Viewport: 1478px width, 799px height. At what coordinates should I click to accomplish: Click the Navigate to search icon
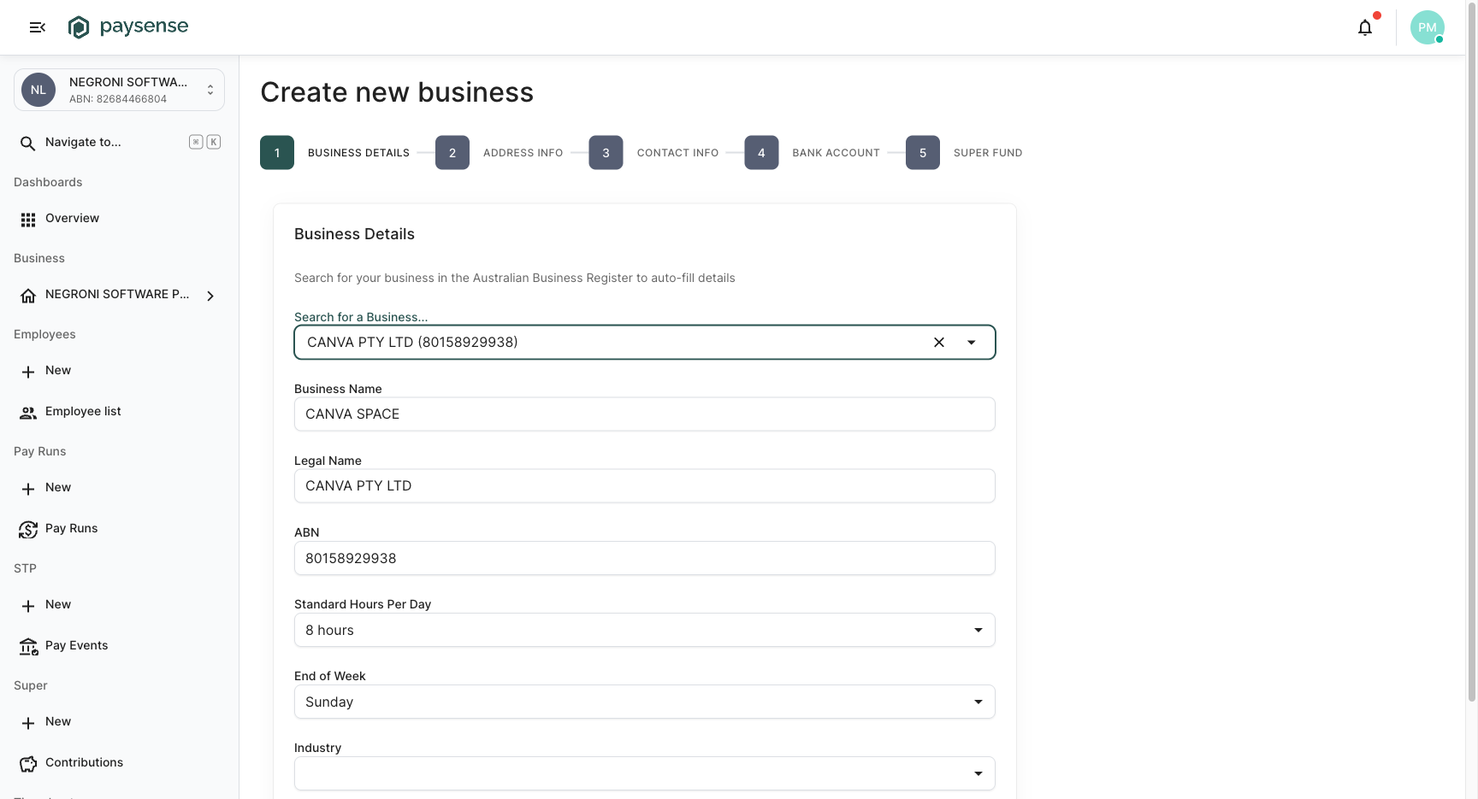click(x=28, y=143)
